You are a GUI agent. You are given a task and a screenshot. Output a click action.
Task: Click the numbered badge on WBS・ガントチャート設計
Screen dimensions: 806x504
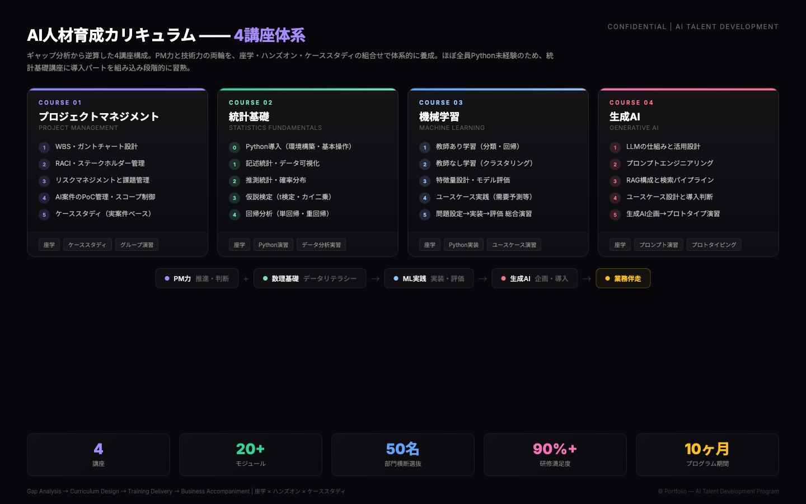44,147
